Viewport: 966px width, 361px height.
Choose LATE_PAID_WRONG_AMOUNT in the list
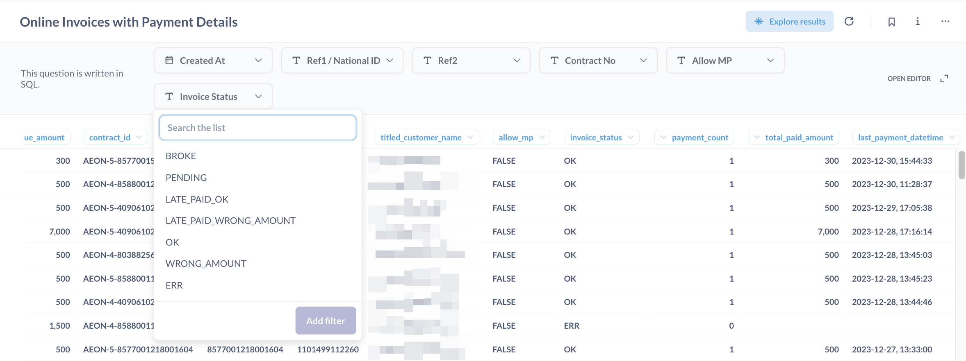pos(230,221)
